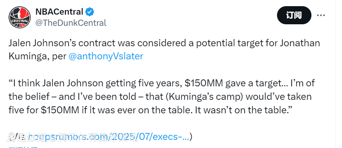Open the hoopsrumors.com article link
This screenshot has width=342, height=148.
[x=108, y=137]
